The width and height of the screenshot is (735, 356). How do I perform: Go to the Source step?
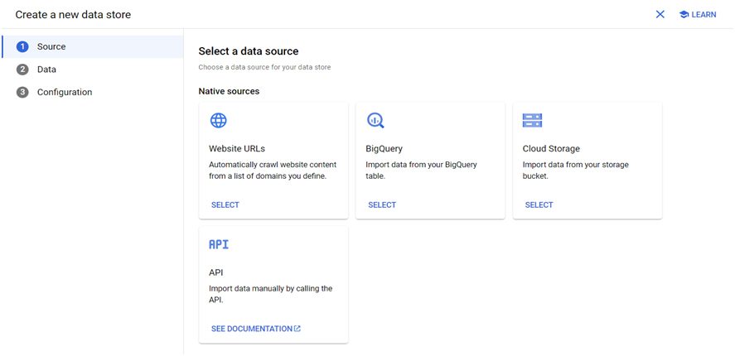[x=51, y=47]
